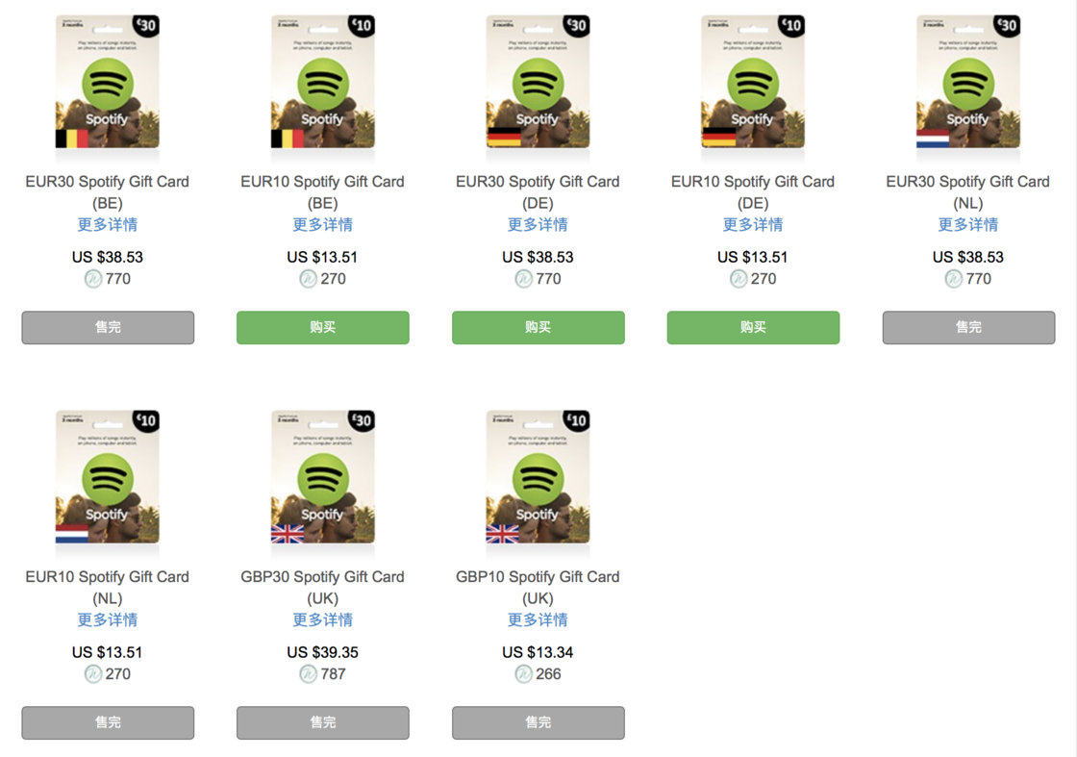The image size is (1077, 757).
Task: Open 更多详情 for EUR30 Spotify Gift Card (BE)
Action: point(108,224)
